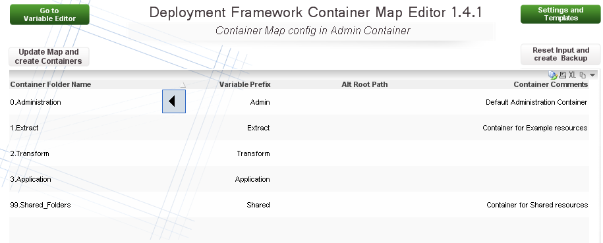Click the Application variable prefix cell
The width and height of the screenshot is (603, 243).
click(x=252, y=180)
